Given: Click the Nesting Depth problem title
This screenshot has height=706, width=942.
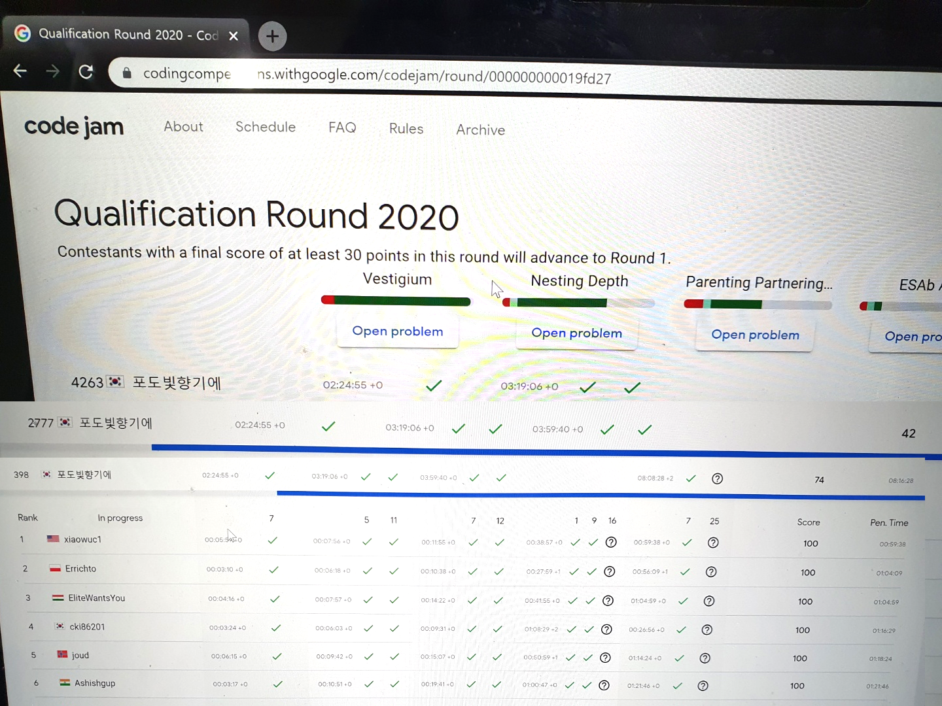Looking at the screenshot, I should pos(580,281).
